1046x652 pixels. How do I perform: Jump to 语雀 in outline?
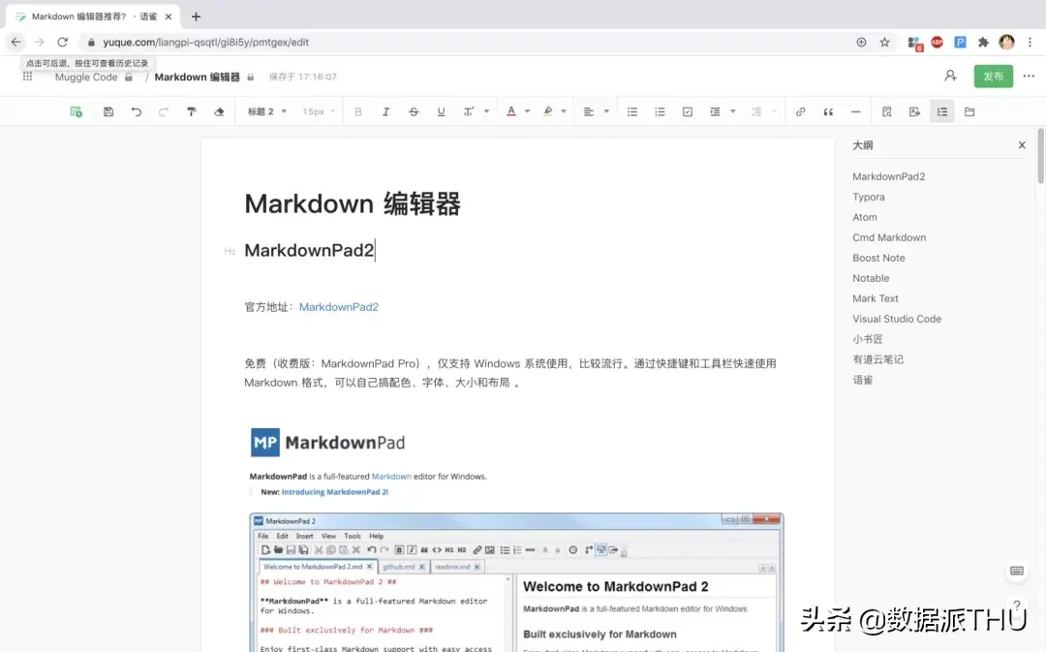click(x=863, y=380)
